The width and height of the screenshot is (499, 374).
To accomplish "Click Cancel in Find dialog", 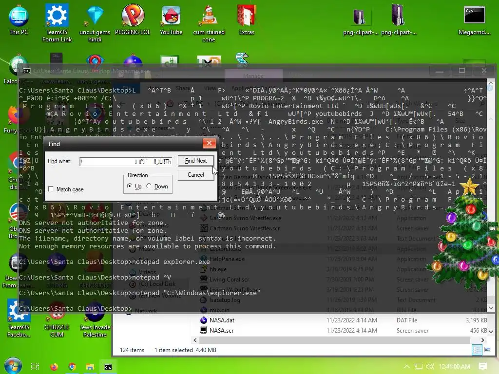I will 196,175.
